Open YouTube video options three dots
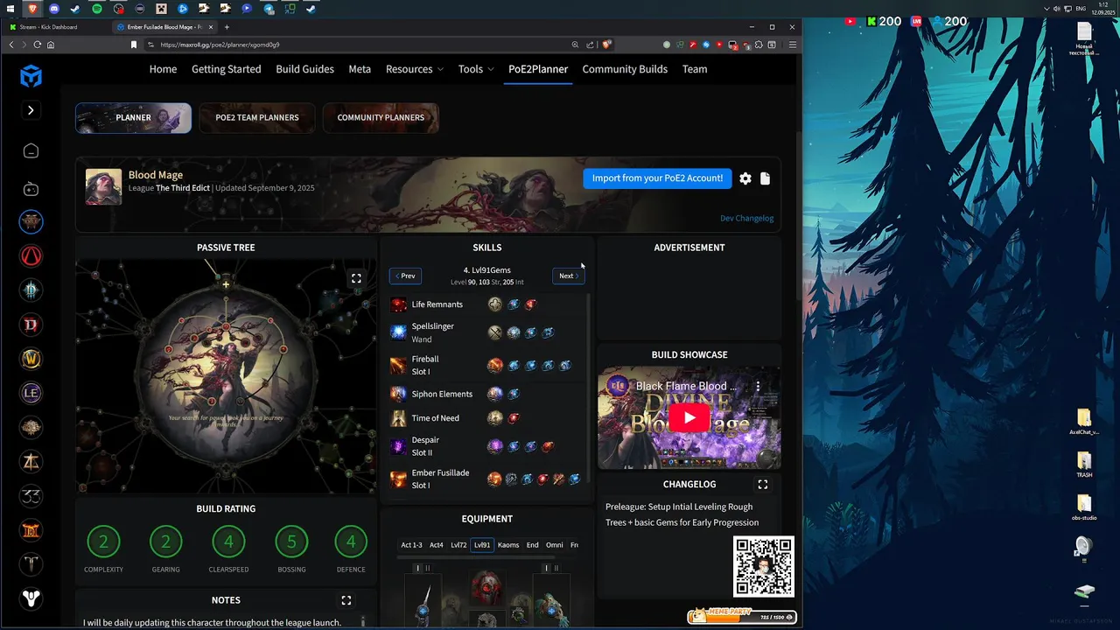Viewport: 1120px width, 630px height. click(759, 386)
